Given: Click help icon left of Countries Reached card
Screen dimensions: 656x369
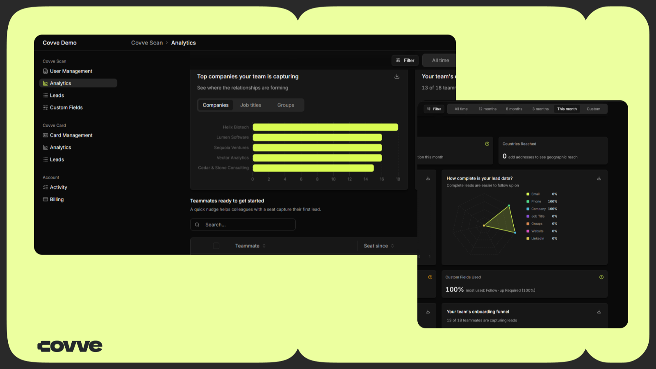Looking at the screenshot, I should (487, 144).
